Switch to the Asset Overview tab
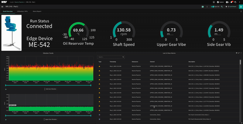243x124 pixels. pyautogui.click(x=8, y=12)
